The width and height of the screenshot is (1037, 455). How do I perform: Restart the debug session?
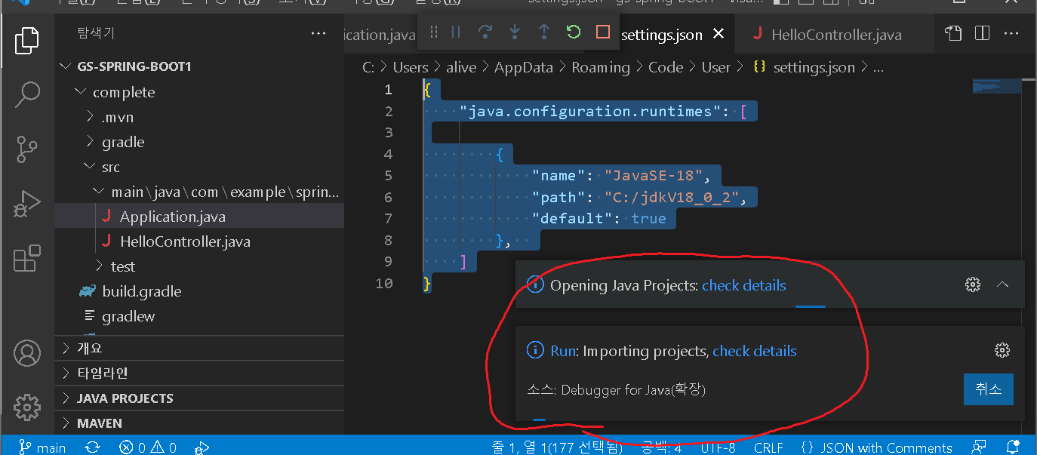click(573, 32)
